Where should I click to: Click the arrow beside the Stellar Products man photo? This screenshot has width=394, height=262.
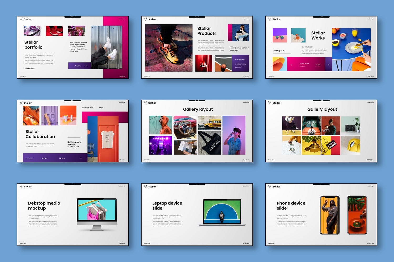(230, 33)
